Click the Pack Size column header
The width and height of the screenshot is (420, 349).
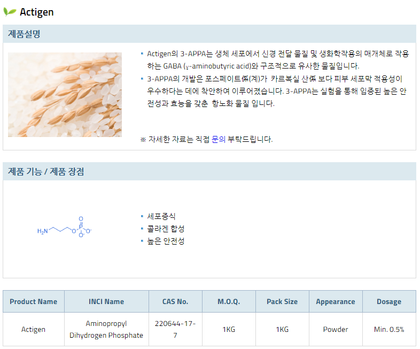pyautogui.click(x=282, y=301)
